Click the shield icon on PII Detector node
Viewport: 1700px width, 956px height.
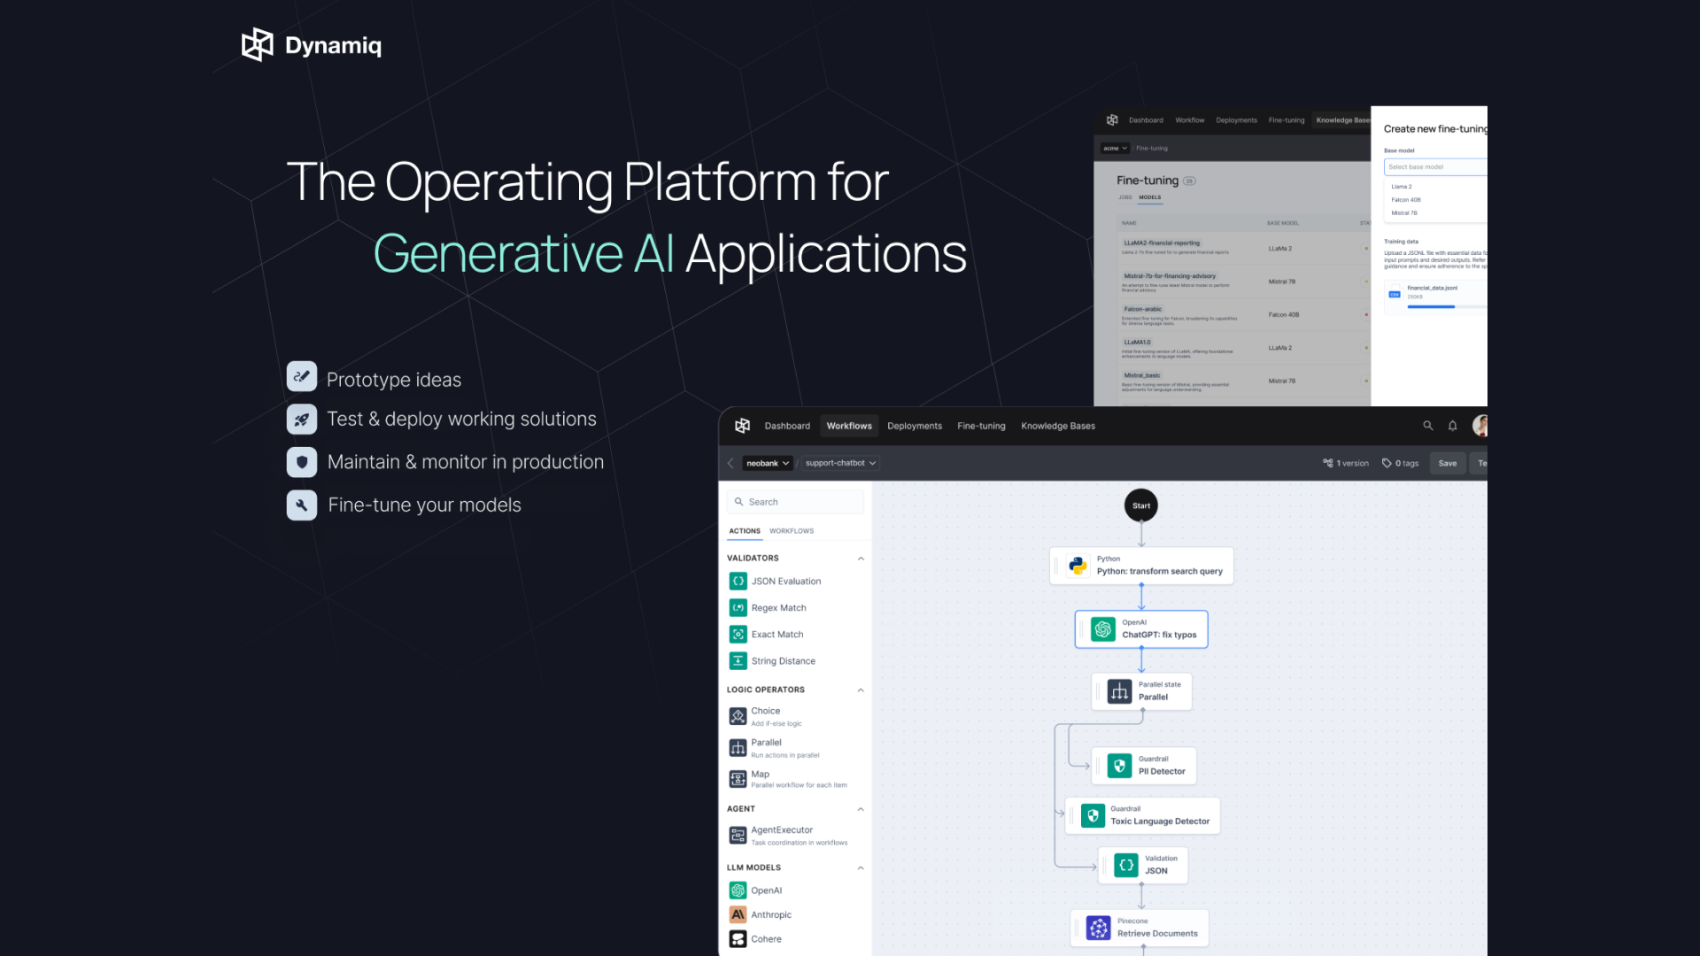tap(1120, 766)
